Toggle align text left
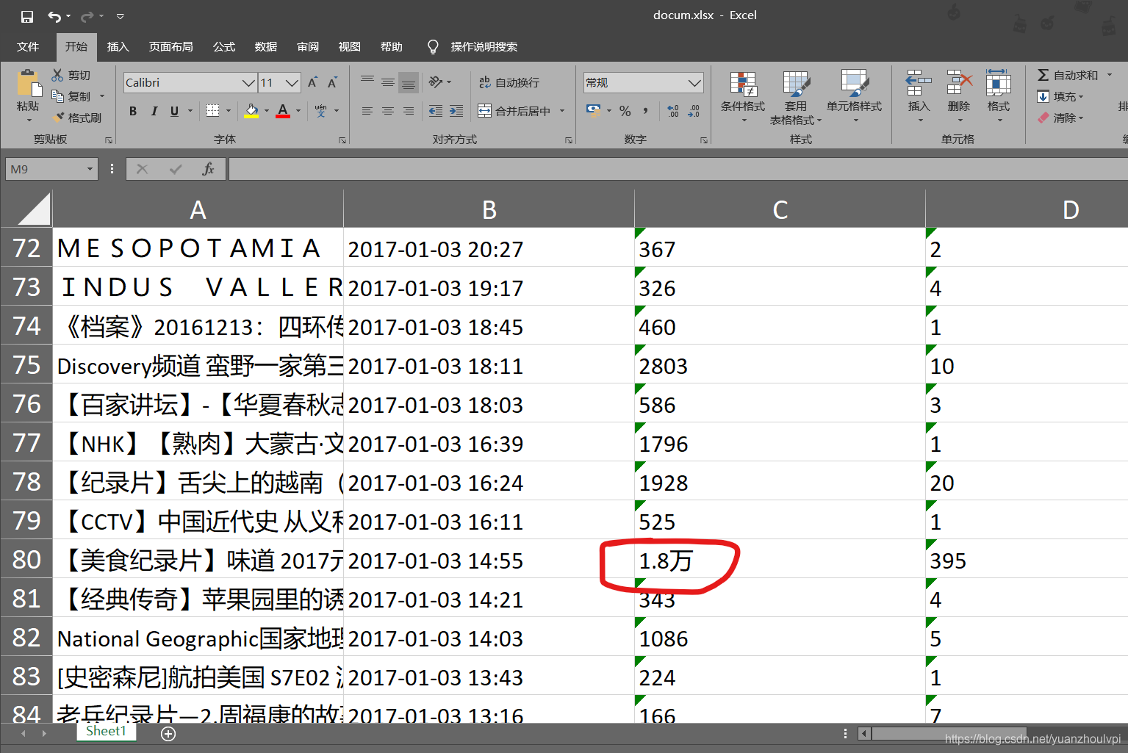The width and height of the screenshot is (1128, 753). point(367,111)
